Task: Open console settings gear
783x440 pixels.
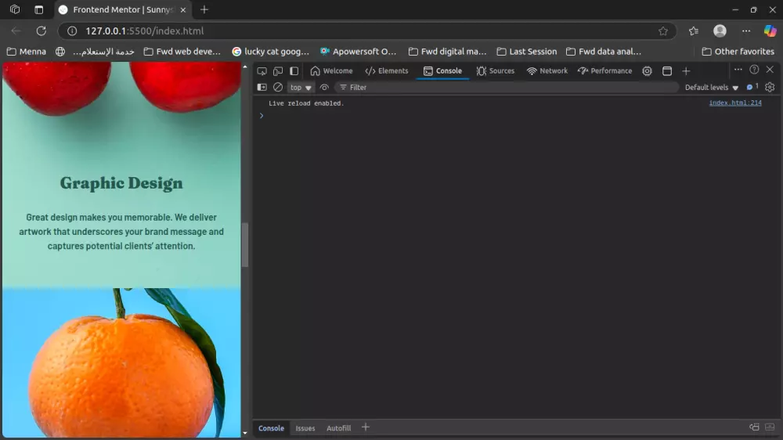Action: click(770, 88)
